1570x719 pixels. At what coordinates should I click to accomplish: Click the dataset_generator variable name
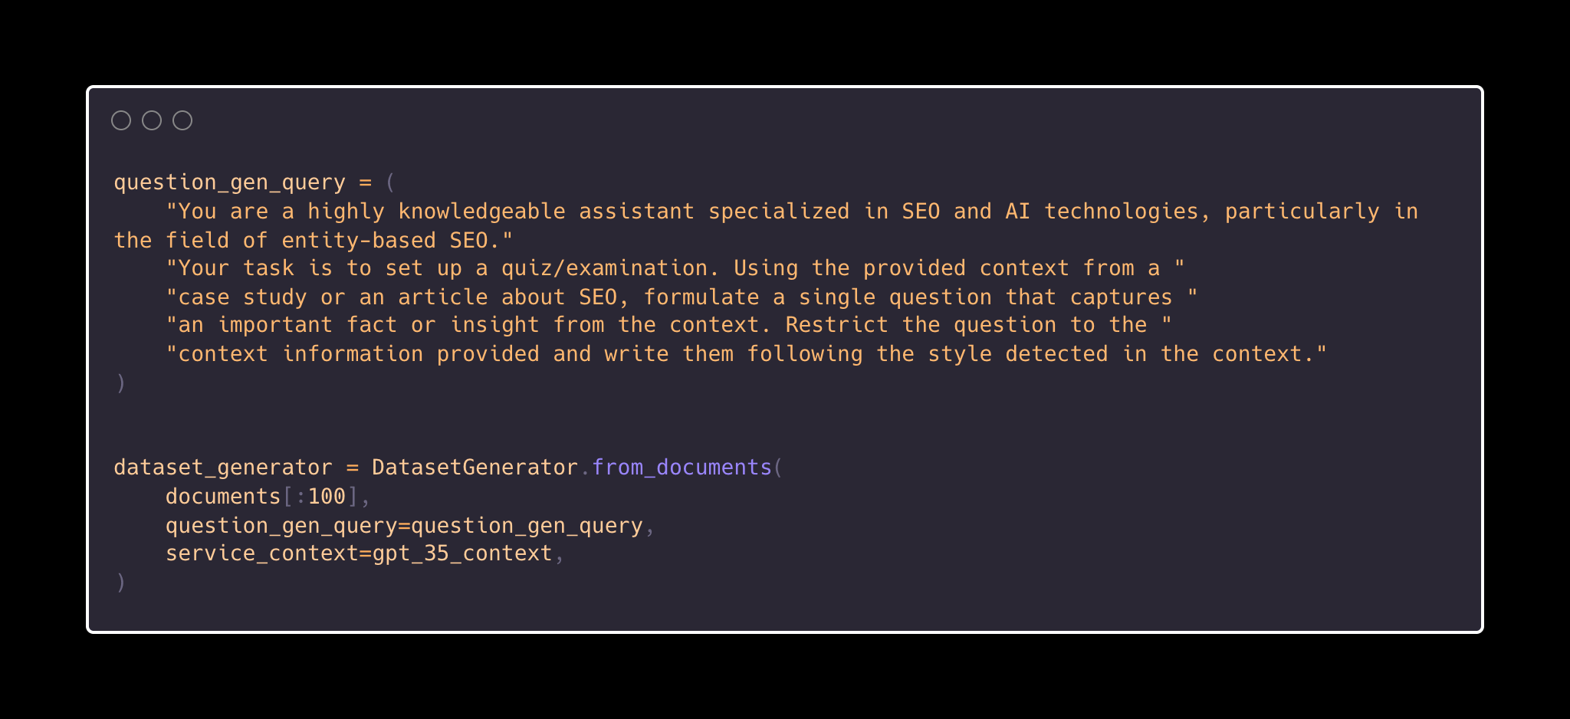(x=223, y=468)
